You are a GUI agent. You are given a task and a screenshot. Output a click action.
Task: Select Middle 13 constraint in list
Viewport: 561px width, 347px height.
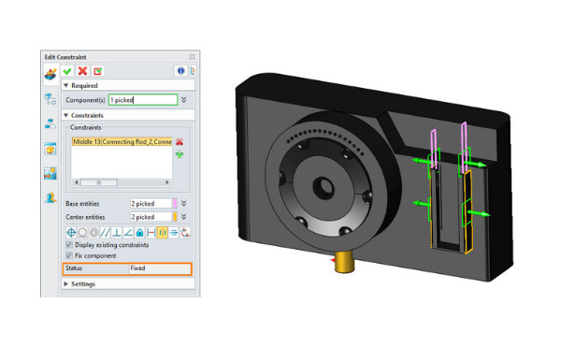tap(122, 141)
